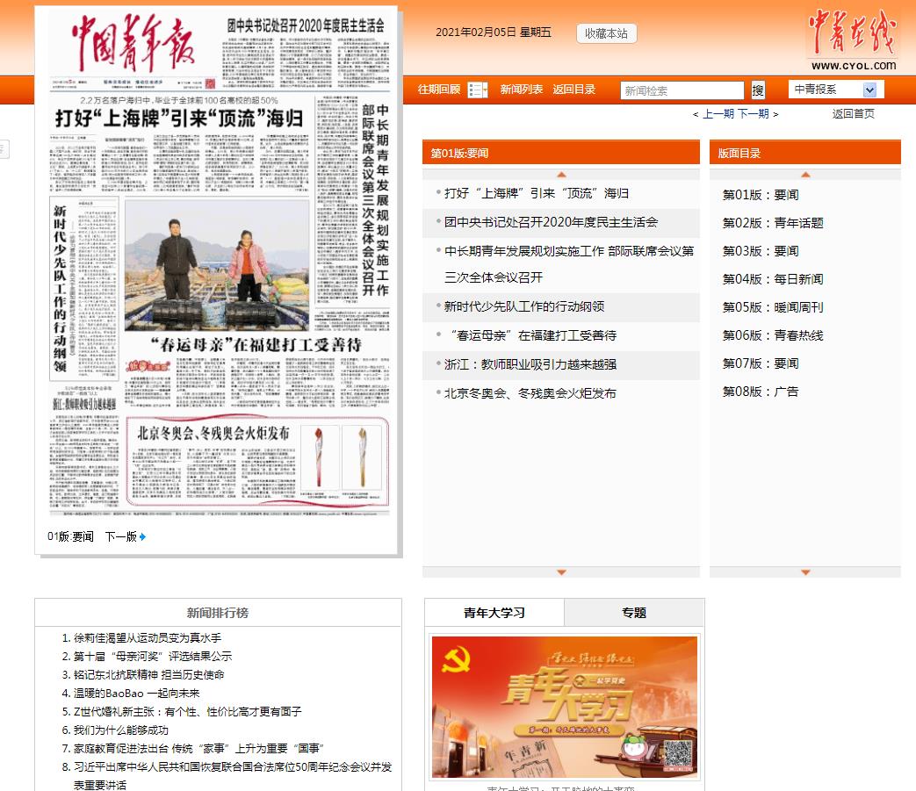The width and height of the screenshot is (916, 791).
Task: Select page 第03版：要闻
Action: 761,251
